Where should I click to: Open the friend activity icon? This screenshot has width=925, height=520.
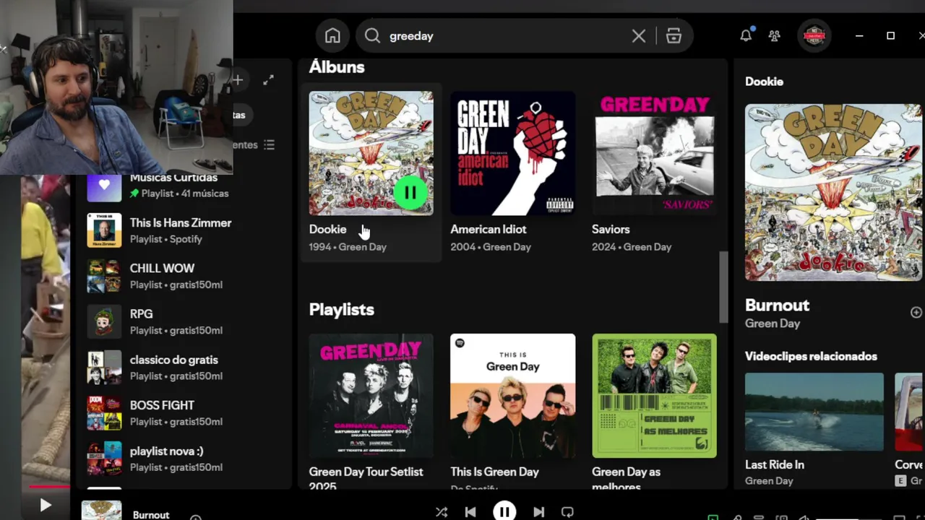(775, 35)
